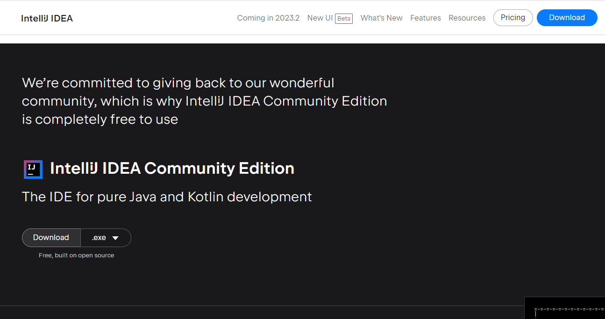The width and height of the screenshot is (605, 319).
Task: Click 'The IDE for pure Java and Kotlin development'
Action: (x=167, y=197)
